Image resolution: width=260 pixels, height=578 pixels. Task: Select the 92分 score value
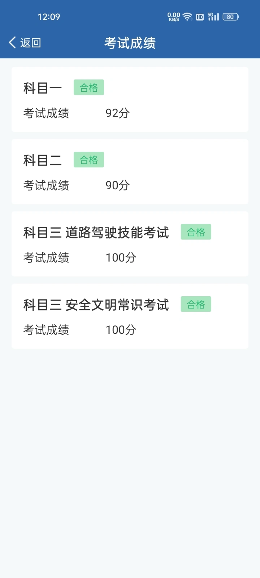(x=118, y=113)
